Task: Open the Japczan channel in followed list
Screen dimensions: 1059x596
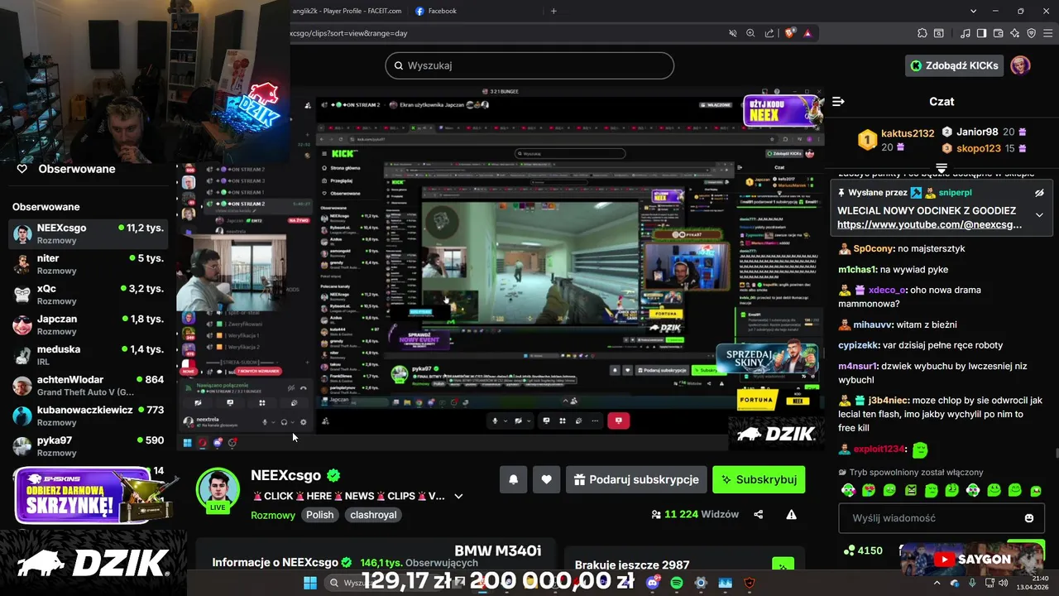Action: tap(89, 324)
